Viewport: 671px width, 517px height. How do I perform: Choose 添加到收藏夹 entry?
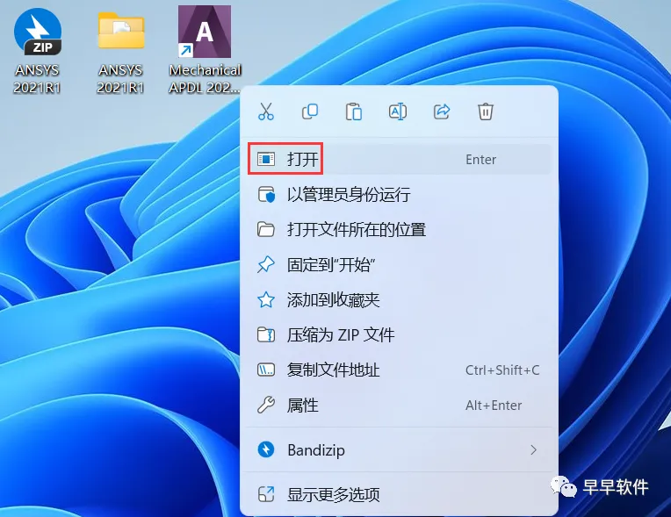pyautogui.click(x=399, y=300)
